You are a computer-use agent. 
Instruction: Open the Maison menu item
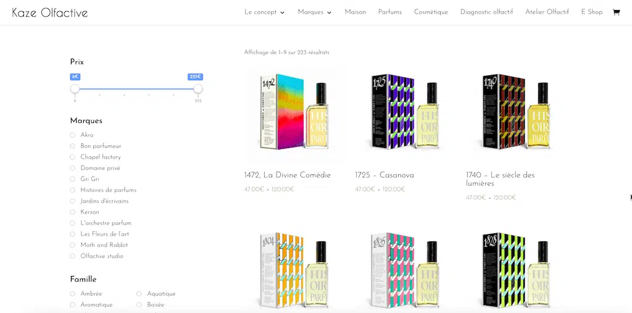(x=355, y=12)
